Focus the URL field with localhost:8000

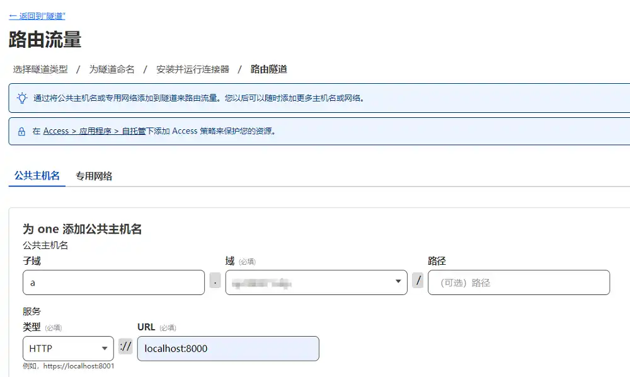(228, 349)
